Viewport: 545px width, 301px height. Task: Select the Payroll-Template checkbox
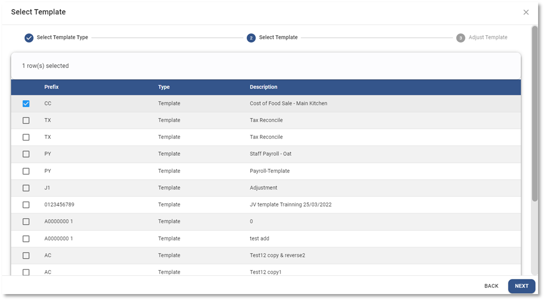tap(26, 171)
